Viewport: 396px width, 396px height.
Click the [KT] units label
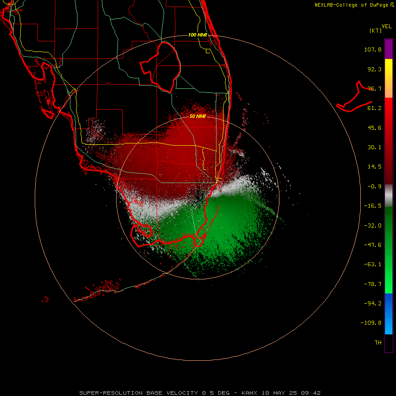[x=376, y=30]
